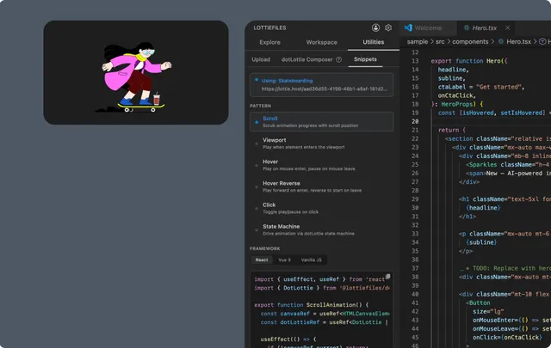The image size is (551, 348).
Task: Click the onClick={onCtaClick} line
Action: click(507, 338)
